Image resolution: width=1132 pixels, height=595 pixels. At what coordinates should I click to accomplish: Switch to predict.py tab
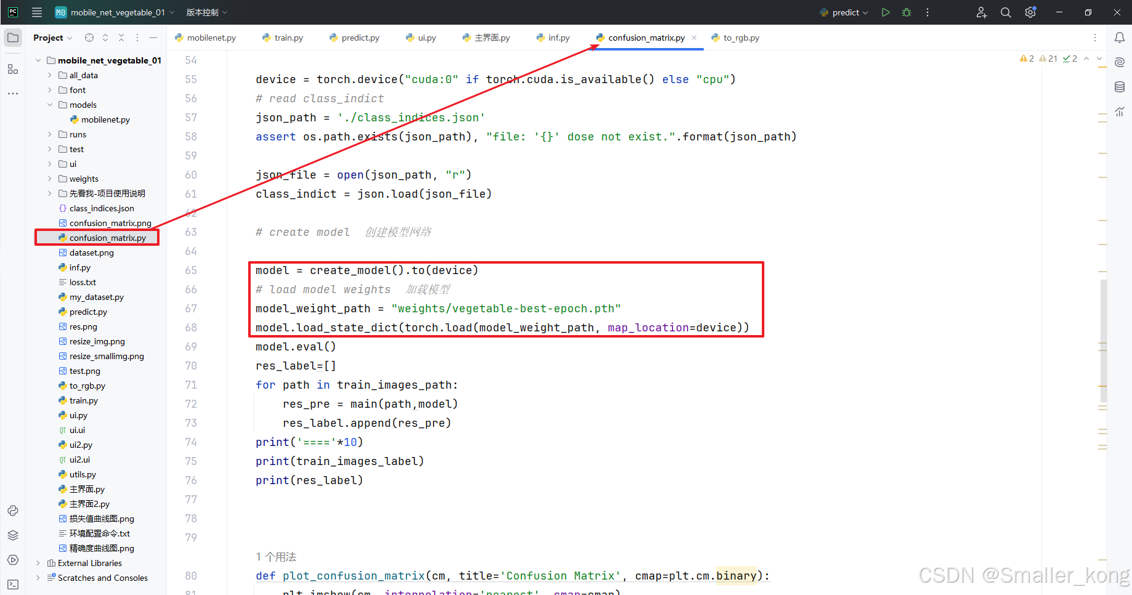coord(355,38)
